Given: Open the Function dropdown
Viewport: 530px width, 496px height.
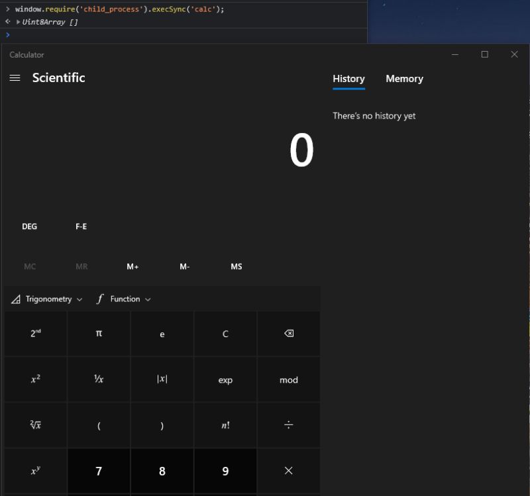Looking at the screenshot, I should (125, 299).
